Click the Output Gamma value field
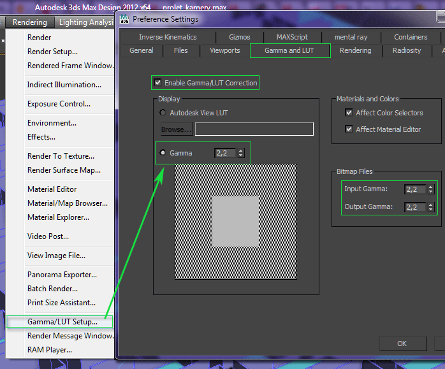445x369 pixels. click(415, 207)
